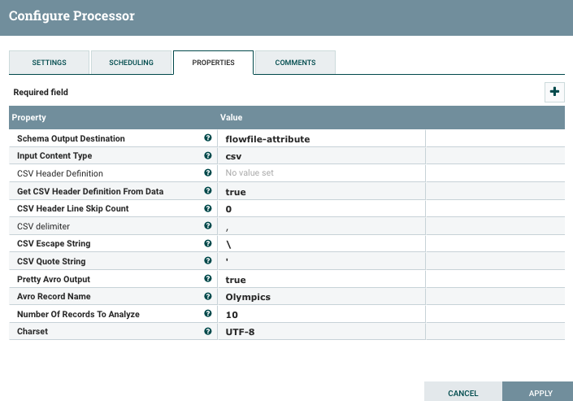The image size is (573, 401).
Task: Go to the Comments tab
Action: [x=295, y=63]
